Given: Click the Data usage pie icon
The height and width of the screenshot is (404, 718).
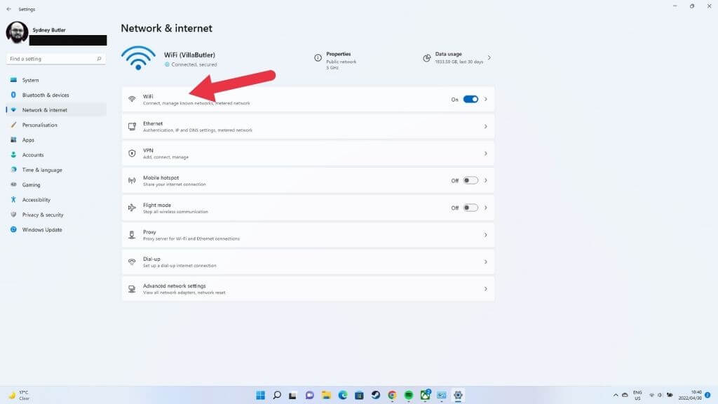Looking at the screenshot, I should pos(427,58).
